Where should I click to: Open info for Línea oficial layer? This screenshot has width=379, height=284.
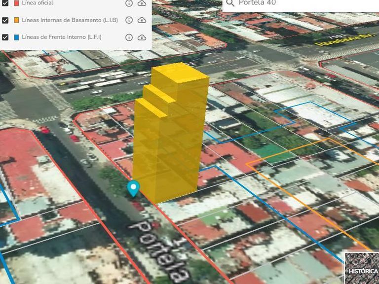tap(129, 3)
